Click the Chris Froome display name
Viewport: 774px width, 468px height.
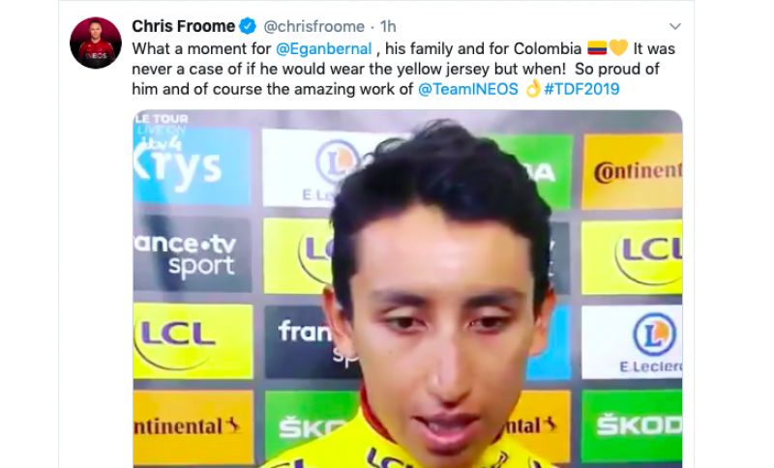(x=183, y=26)
